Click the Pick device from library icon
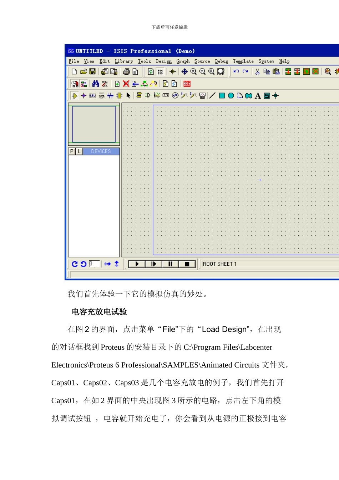This screenshot has height=480, width=339. 328,72
